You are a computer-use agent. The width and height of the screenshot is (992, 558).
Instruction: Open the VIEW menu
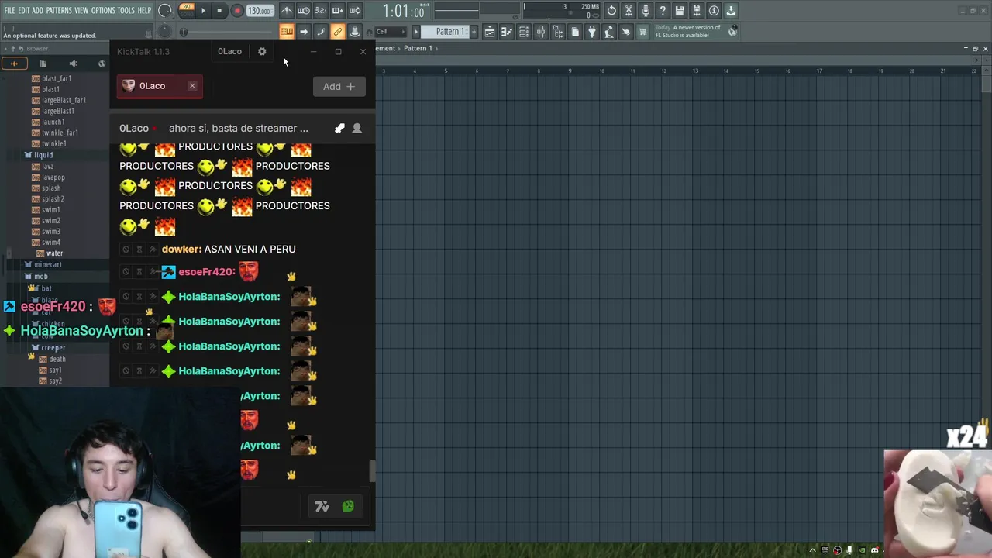[81, 11]
